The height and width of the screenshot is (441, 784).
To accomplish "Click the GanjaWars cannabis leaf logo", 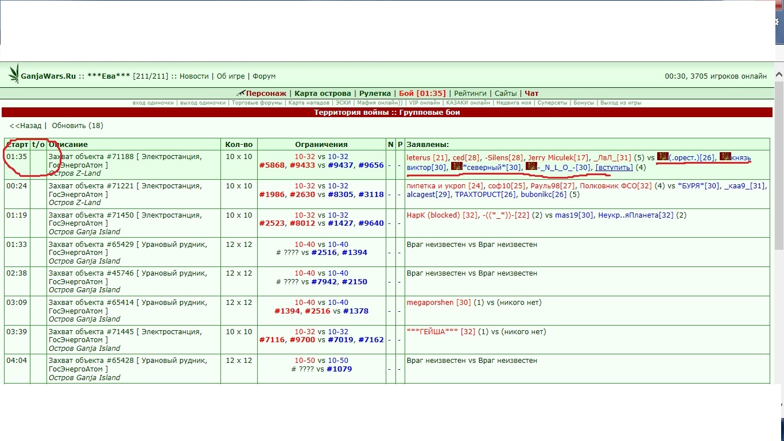I will [13, 73].
